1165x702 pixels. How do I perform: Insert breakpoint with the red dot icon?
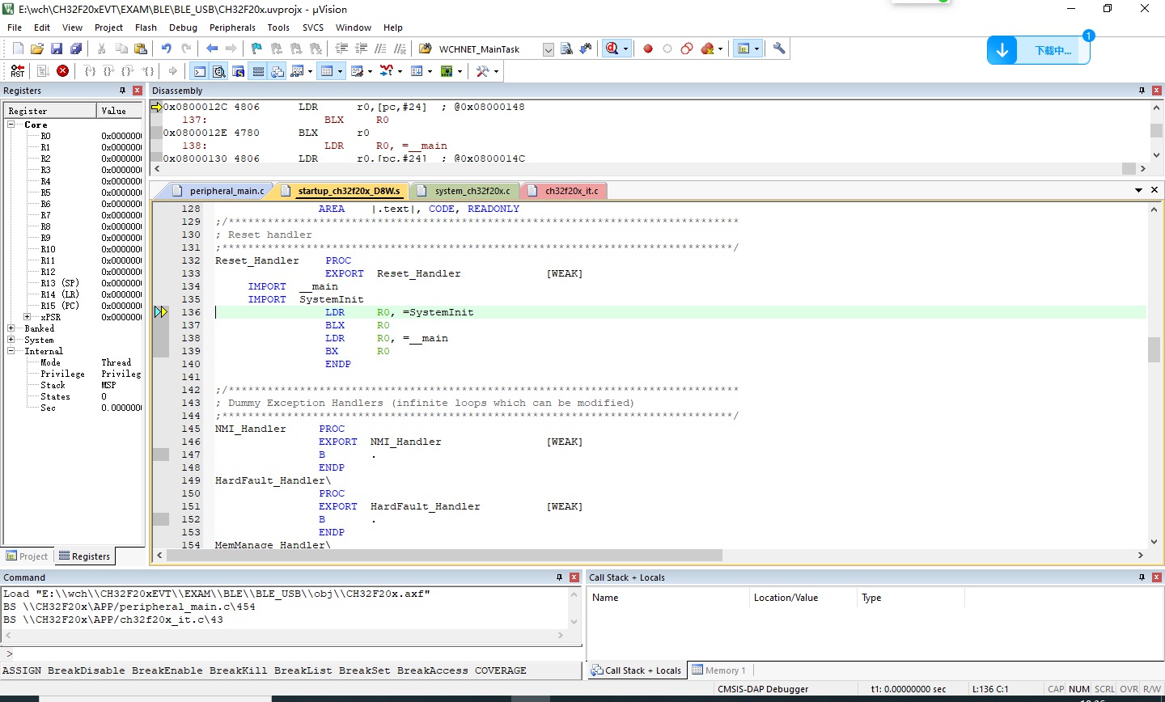click(648, 49)
